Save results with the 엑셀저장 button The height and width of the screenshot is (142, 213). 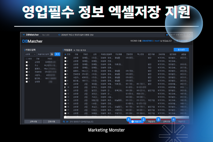click(x=182, y=122)
